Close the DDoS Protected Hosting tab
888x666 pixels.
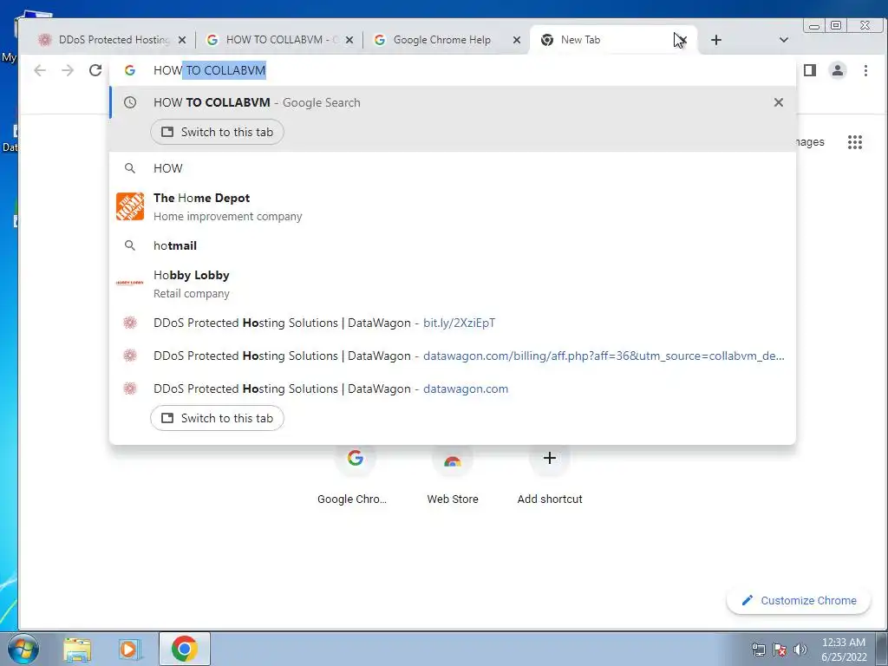tap(182, 40)
